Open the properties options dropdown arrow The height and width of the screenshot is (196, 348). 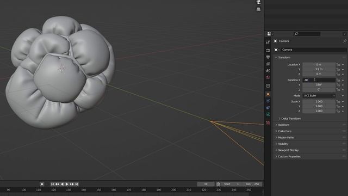pos(344,34)
